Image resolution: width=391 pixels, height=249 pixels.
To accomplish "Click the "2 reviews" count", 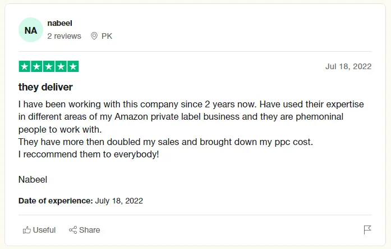I will point(64,36).
